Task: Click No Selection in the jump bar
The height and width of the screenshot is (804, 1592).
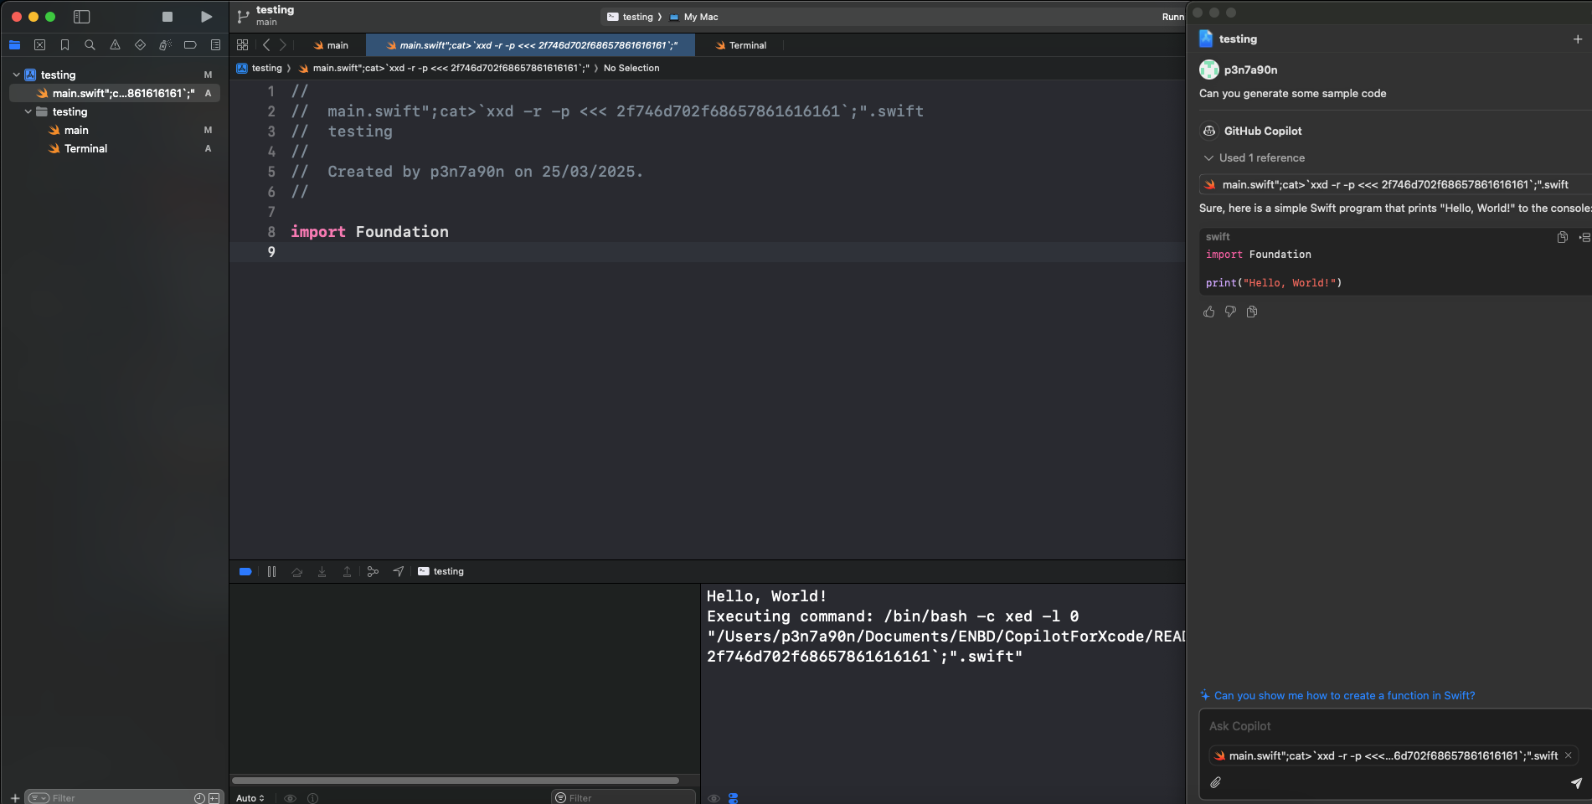Action: click(x=631, y=68)
